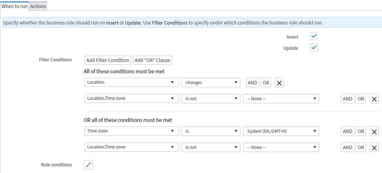
Task: Delete the Location changes condition row
Action: pos(279,83)
